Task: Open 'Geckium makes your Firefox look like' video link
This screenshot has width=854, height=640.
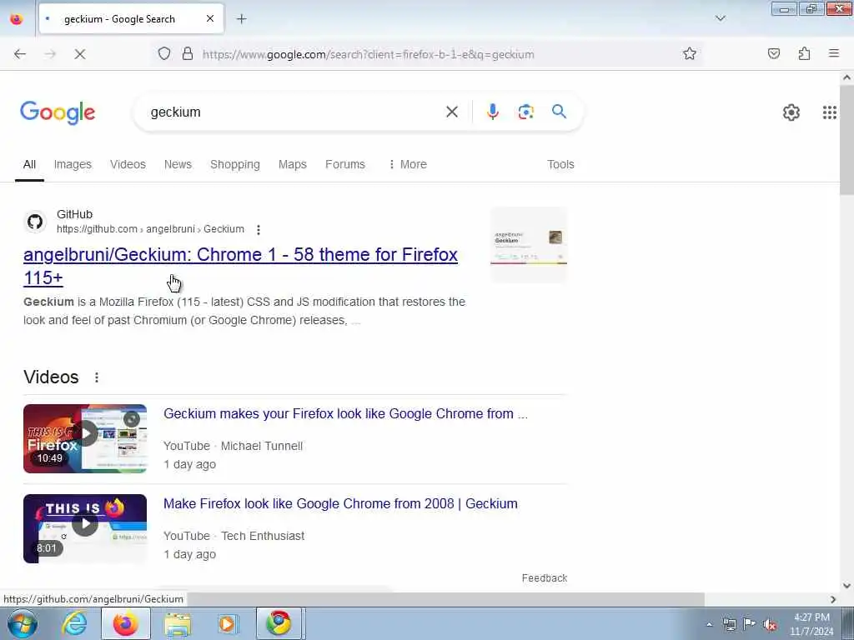Action: (x=345, y=413)
